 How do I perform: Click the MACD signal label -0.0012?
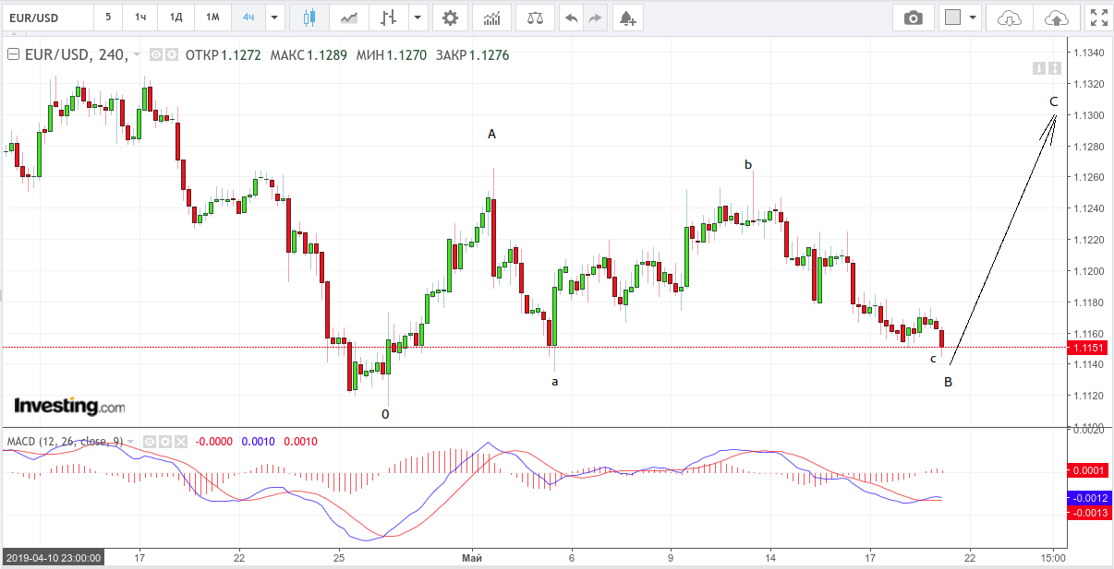[x=1087, y=498]
